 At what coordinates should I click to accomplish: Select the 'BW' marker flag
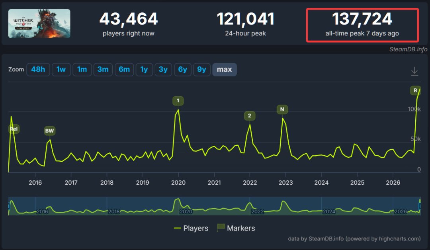pos(50,131)
